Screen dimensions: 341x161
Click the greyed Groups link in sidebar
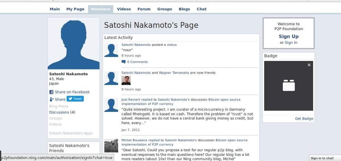click(x=56, y=118)
